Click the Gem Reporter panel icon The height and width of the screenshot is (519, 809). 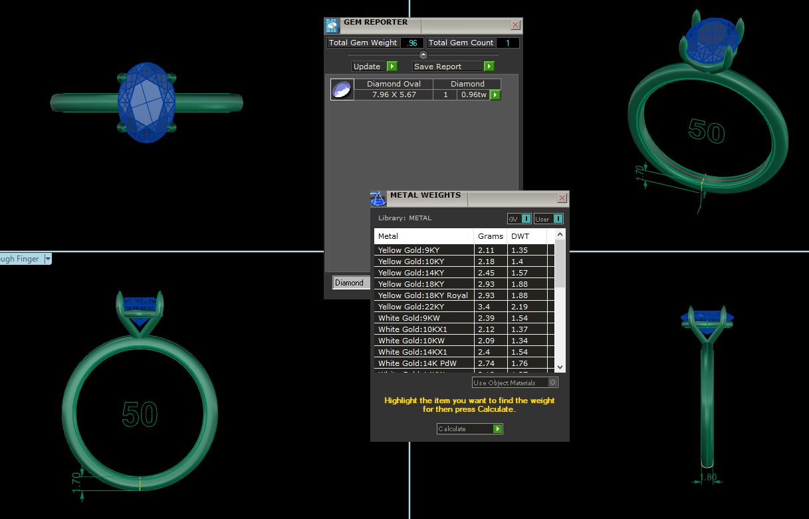[x=332, y=25]
